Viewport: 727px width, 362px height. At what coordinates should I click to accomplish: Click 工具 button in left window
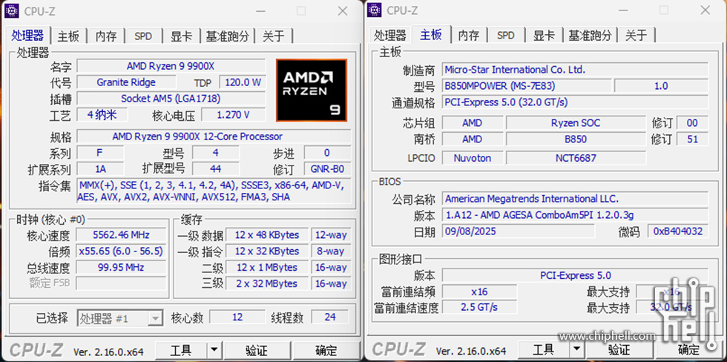tap(181, 350)
